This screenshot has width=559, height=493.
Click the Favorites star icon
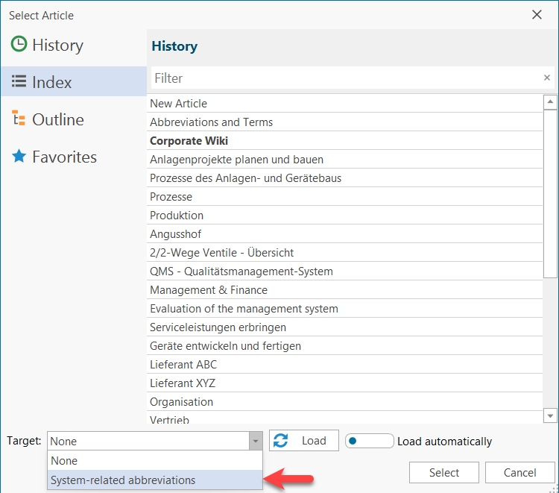coord(19,157)
